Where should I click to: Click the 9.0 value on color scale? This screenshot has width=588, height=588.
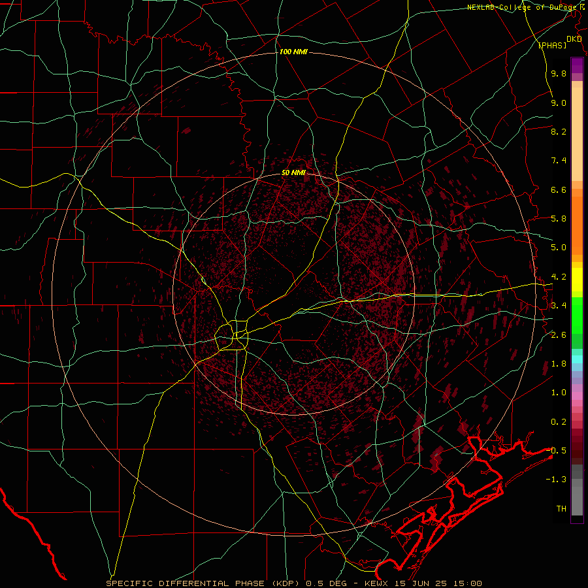[559, 103]
